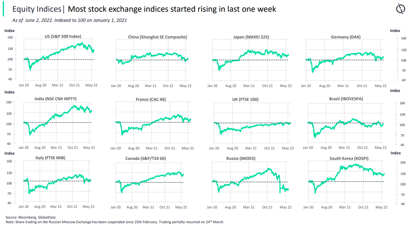
Task: Click the Italy (FTSE MIB) chart title
Action: [x=50, y=158]
